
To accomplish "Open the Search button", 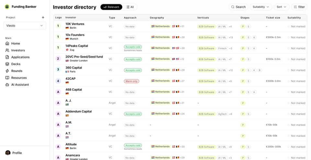I will (x=238, y=7).
